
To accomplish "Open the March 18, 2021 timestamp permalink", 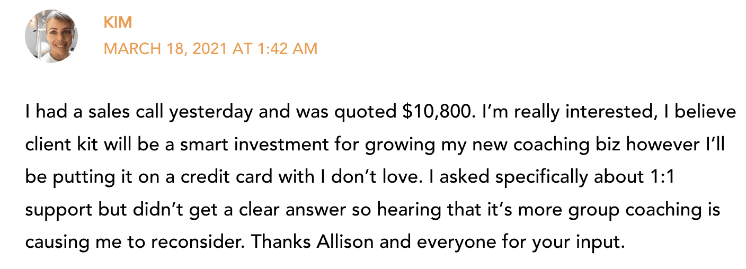I will [210, 49].
